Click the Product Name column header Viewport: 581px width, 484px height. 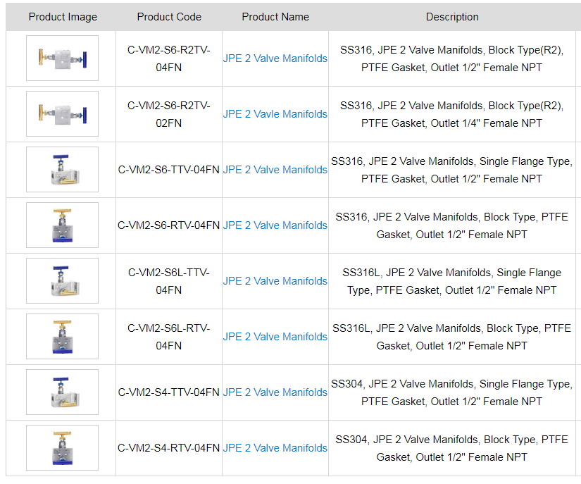(x=275, y=17)
